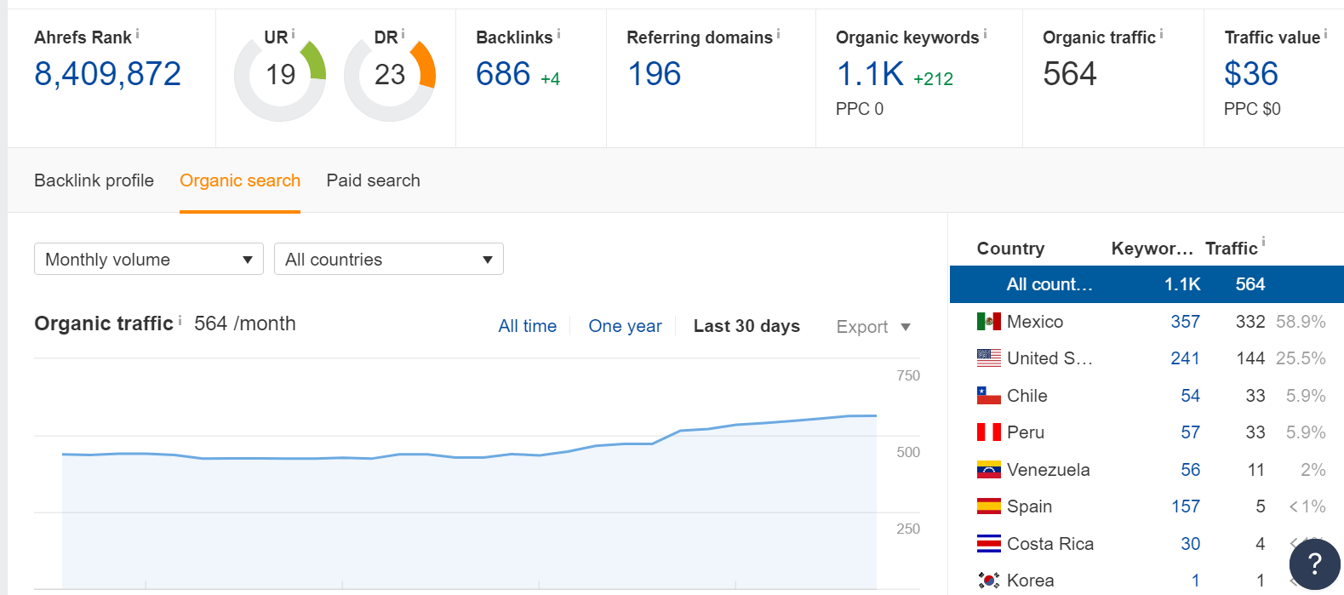Click the Venezuela flag icon
The width and height of the screenshot is (1344, 595).
point(988,470)
